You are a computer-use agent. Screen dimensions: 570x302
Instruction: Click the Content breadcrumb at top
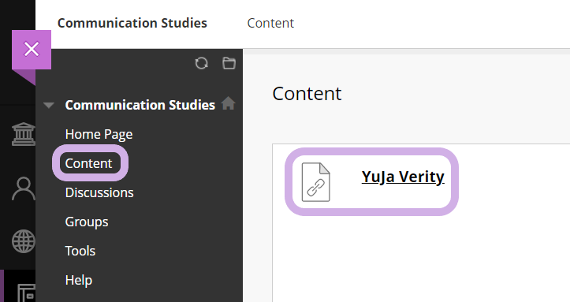pos(270,23)
